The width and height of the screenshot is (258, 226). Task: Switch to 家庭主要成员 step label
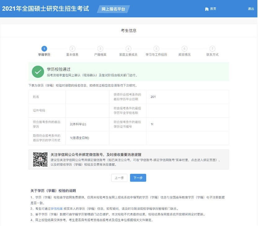click(128, 54)
